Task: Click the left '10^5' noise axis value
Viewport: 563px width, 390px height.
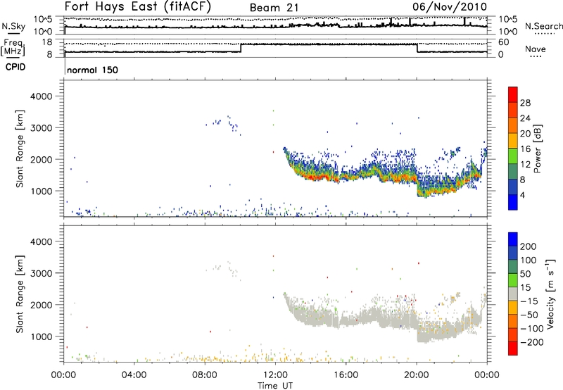Action: [43, 20]
